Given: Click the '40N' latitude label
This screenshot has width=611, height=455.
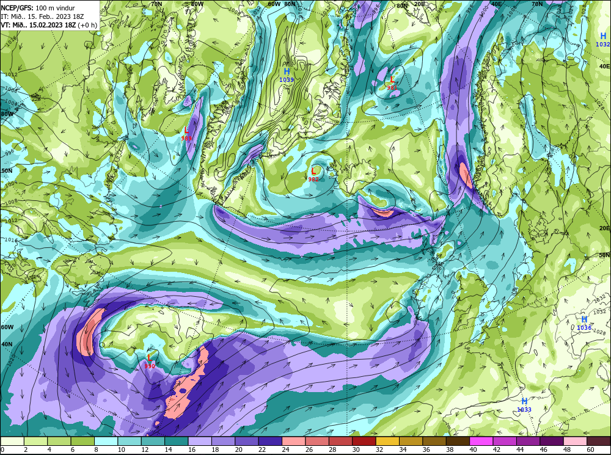Looking at the screenshot, I should coord(7,344).
